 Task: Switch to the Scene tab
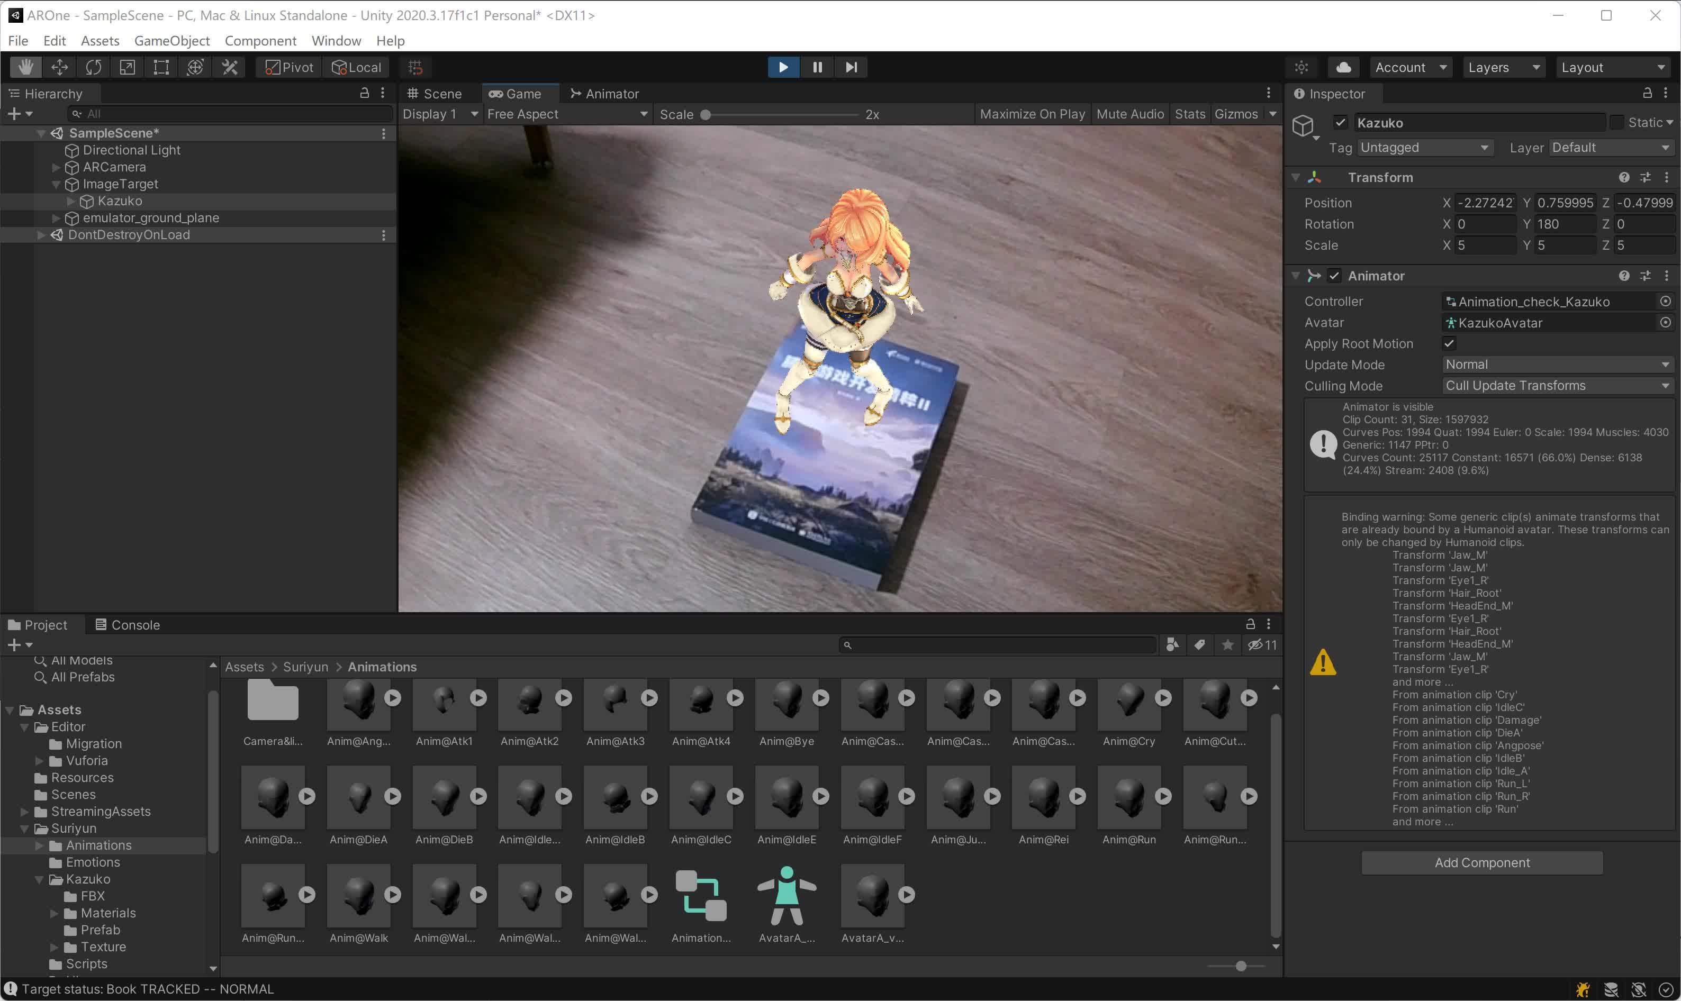pos(435,94)
